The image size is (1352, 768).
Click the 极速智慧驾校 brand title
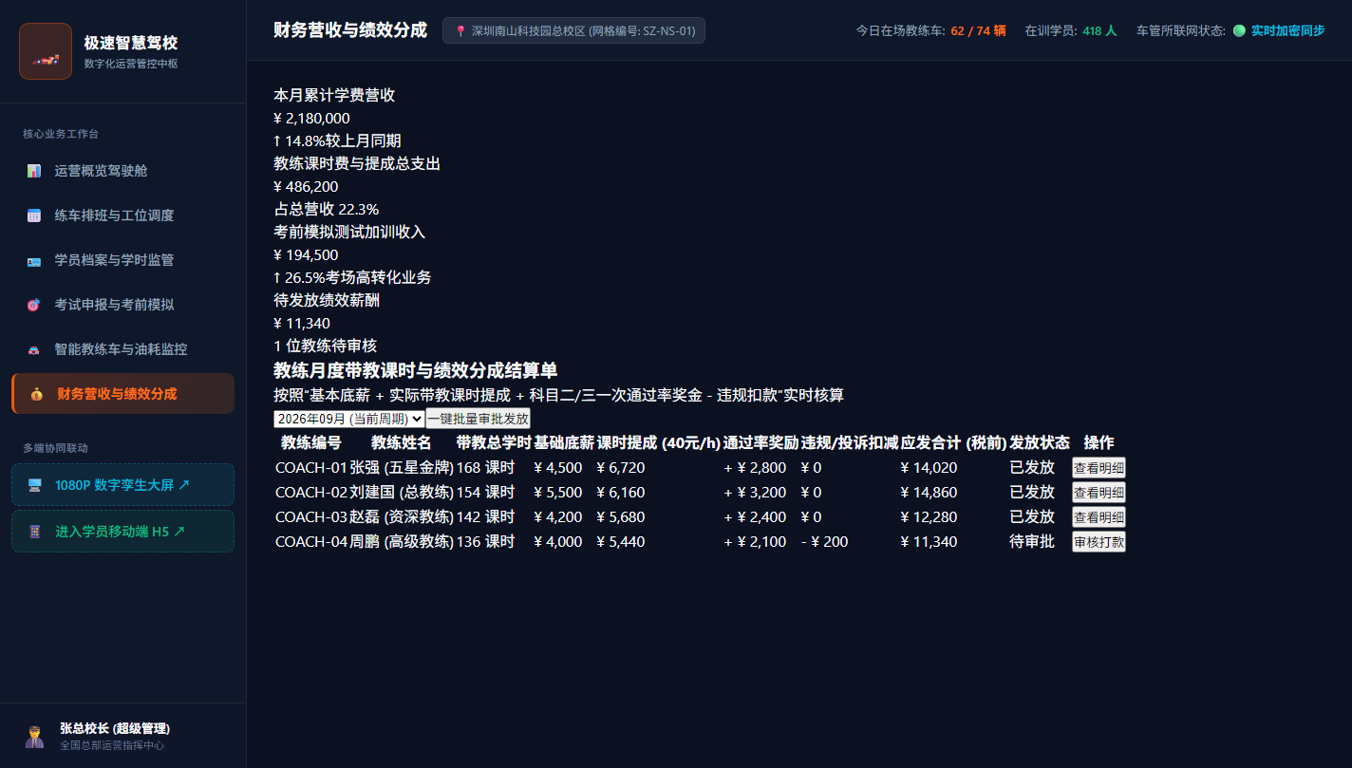tap(130, 43)
